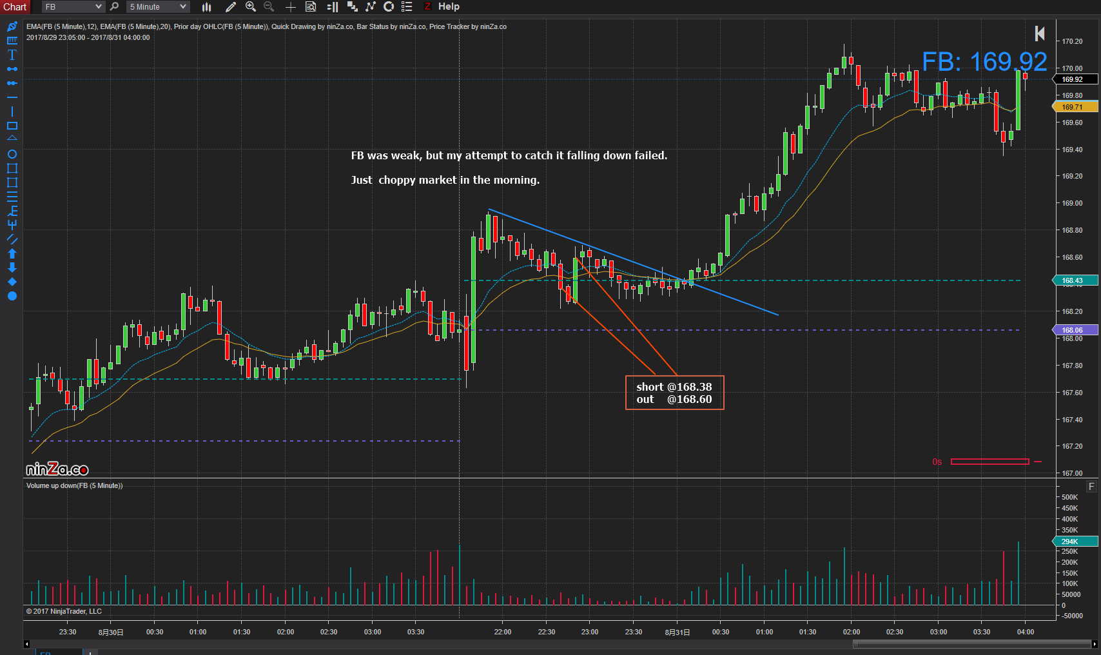Select the 'FB was weak' text note
Image resolution: width=1101 pixels, height=655 pixels.
click(509, 155)
